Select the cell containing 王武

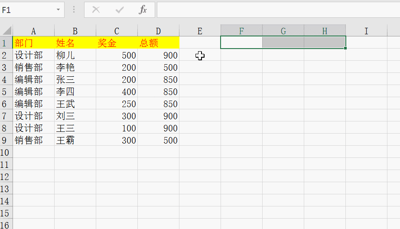[75, 103]
